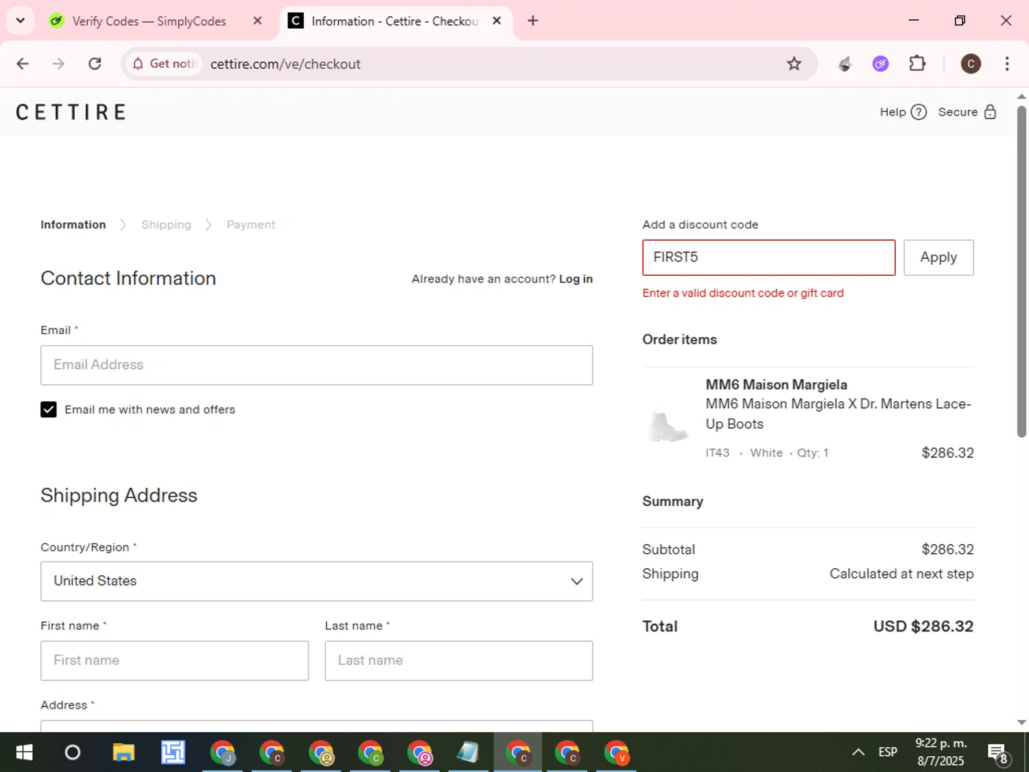1029x772 pixels.
Task: Go to the Payment breadcrumb step
Action: pyautogui.click(x=250, y=225)
